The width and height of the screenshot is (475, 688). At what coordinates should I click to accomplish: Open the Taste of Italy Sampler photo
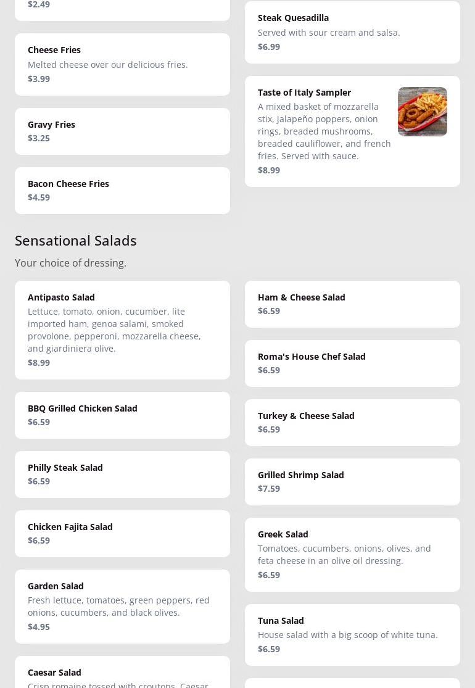click(422, 112)
